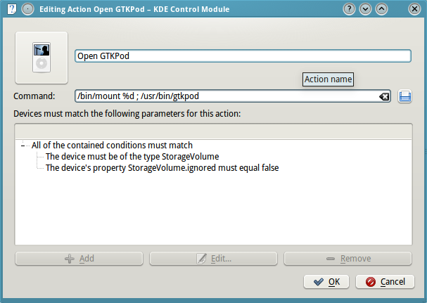
Task: Click the titlebar help question-mark button
Action: pos(349,9)
